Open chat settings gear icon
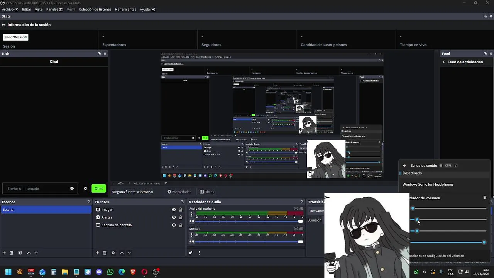The height and width of the screenshot is (278, 494). [x=85, y=188]
